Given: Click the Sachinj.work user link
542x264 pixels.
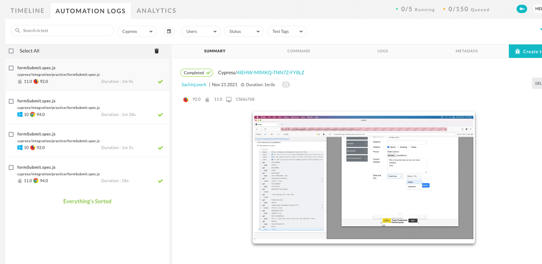Looking at the screenshot, I should [x=194, y=85].
